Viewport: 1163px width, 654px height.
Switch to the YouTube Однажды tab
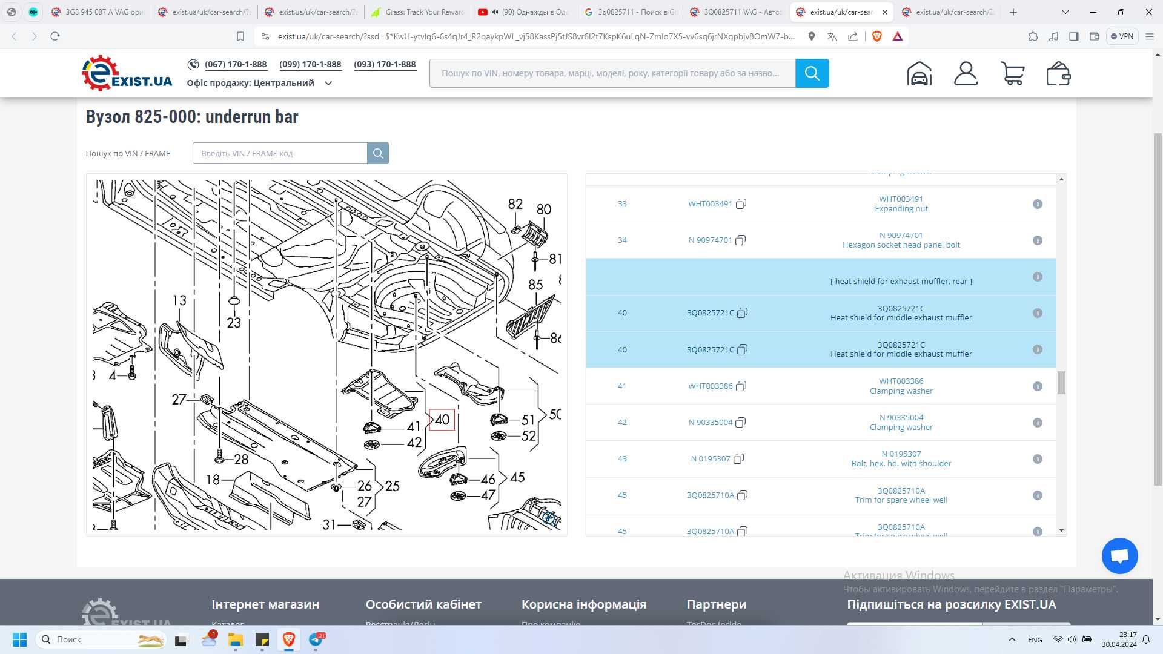coord(525,12)
